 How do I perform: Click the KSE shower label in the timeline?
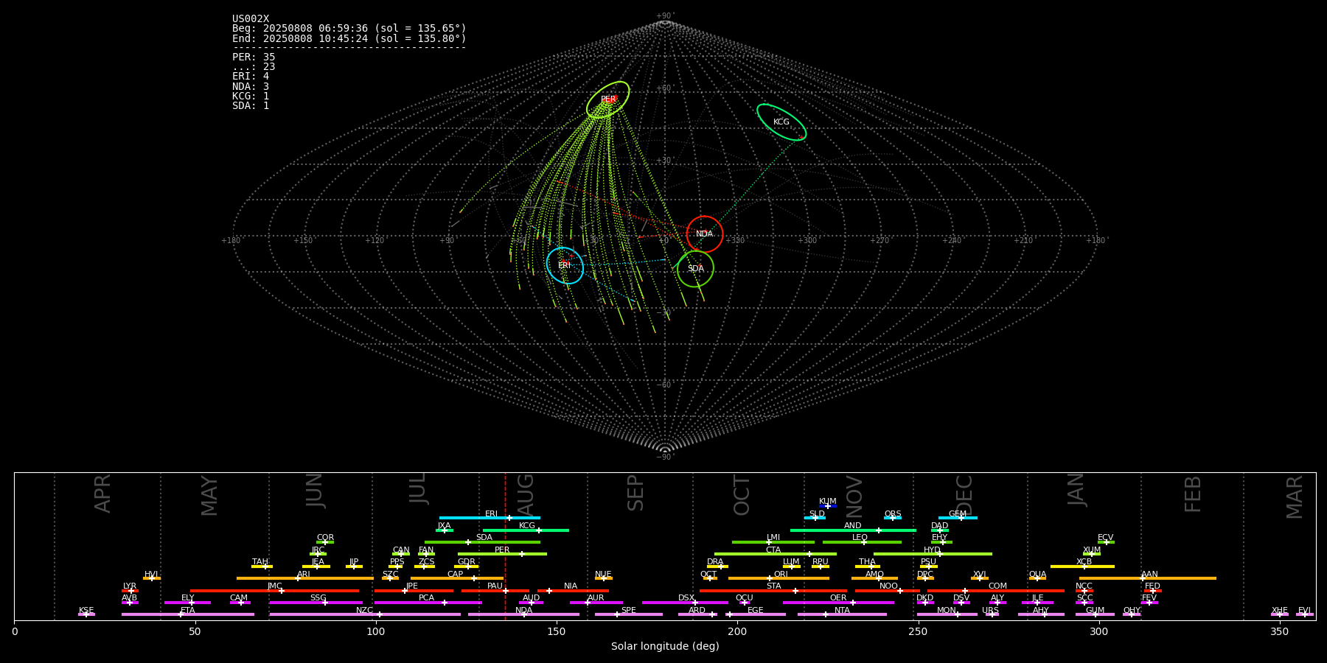tap(86, 611)
